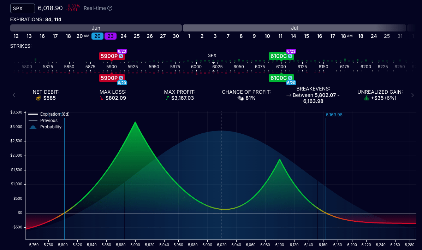Image resolution: width=422 pixels, height=250 pixels.
Task: Toggle the Expiration (8d) line in legend
Action: (49, 114)
